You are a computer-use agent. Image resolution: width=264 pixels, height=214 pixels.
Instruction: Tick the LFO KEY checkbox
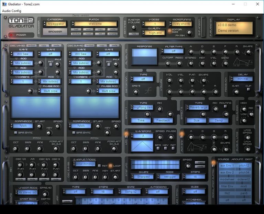(x=165, y=148)
